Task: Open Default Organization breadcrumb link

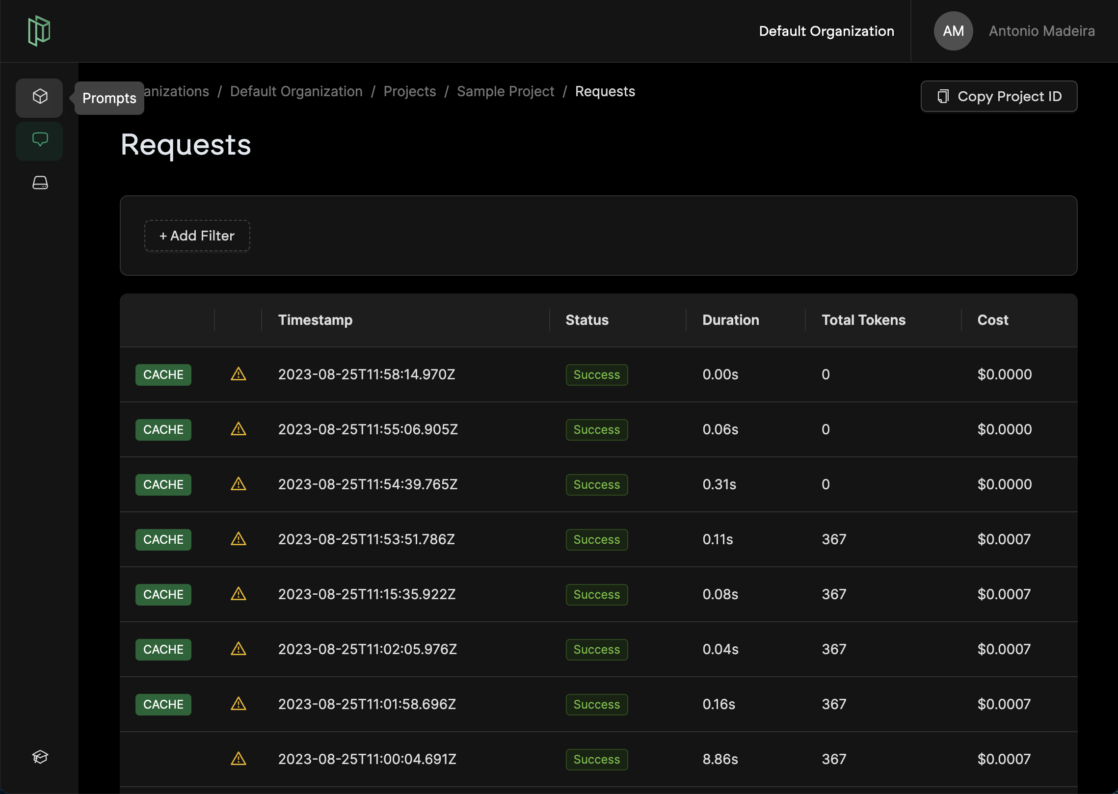Action: (x=296, y=91)
